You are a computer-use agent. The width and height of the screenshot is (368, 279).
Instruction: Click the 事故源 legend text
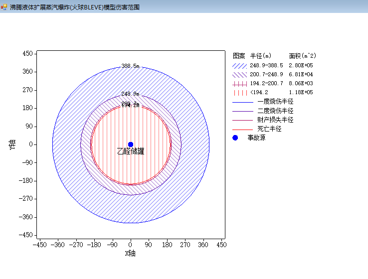(x=256, y=138)
